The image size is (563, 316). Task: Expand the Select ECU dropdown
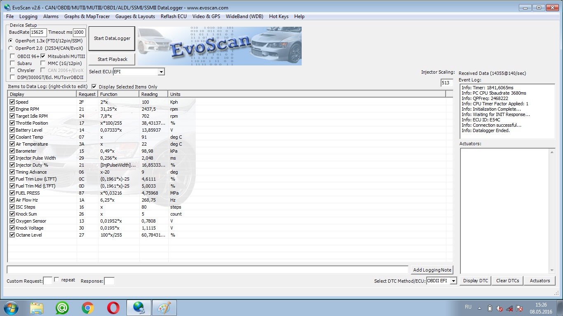[x=161, y=72]
